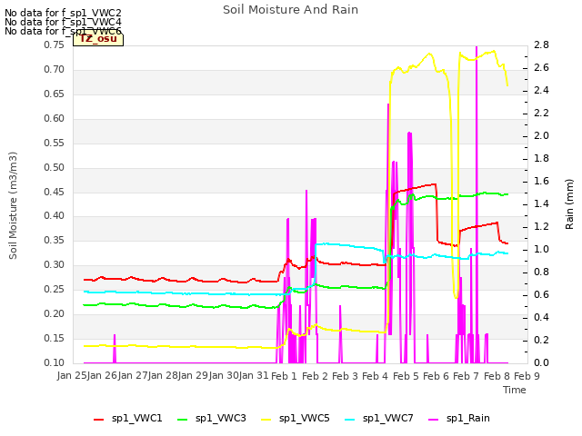Screen dimensions: 582x436
Task: Click Rain (mm) axis label
Action: click(x=569, y=204)
